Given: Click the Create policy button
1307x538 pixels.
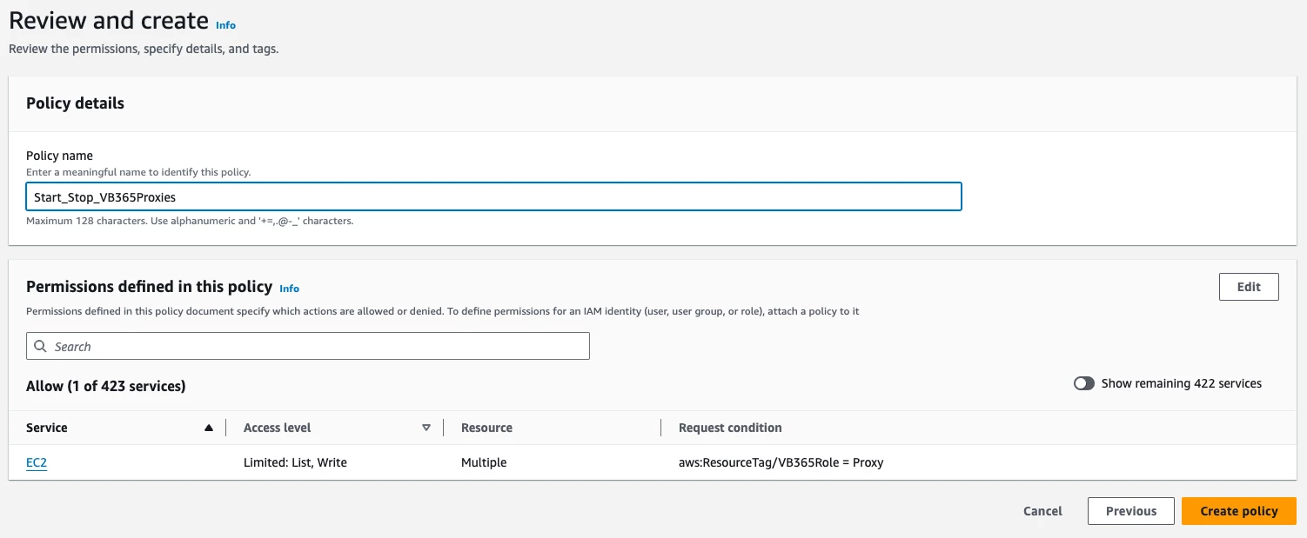Looking at the screenshot, I should pos(1238,511).
